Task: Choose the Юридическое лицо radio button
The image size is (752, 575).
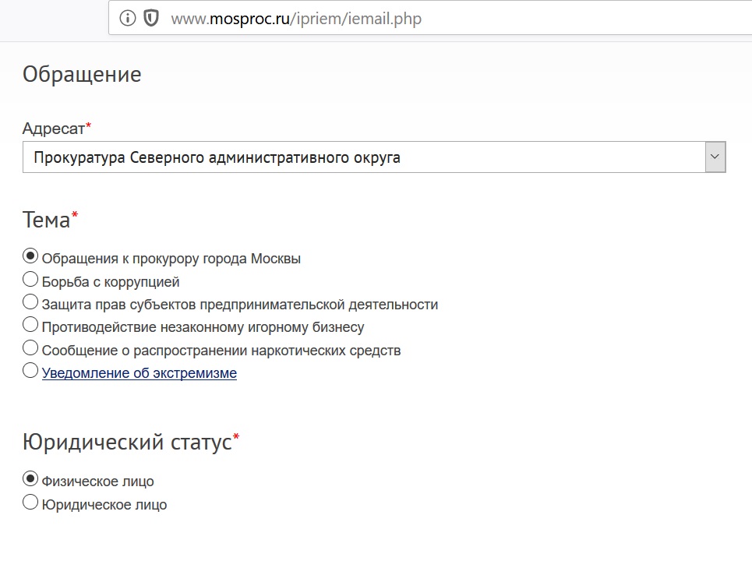Action: coord(30,502)
